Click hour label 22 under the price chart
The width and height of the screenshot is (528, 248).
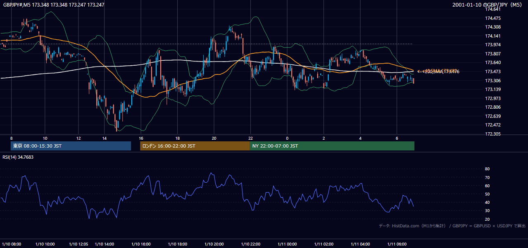250,138
